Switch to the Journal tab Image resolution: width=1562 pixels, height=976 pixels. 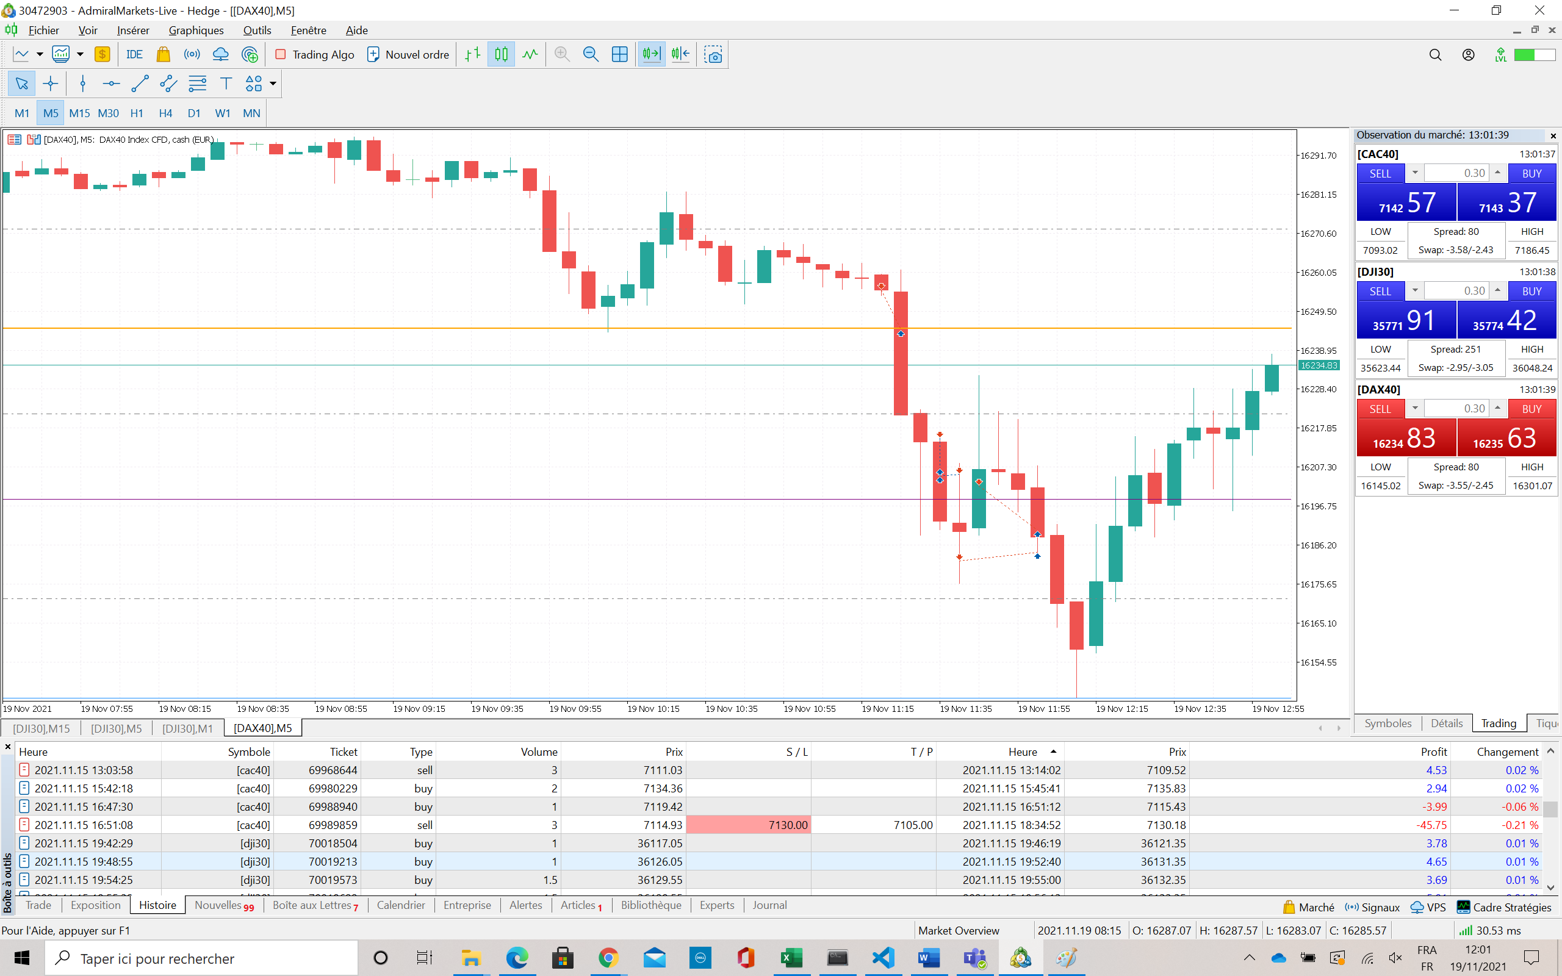click(769, 905)
